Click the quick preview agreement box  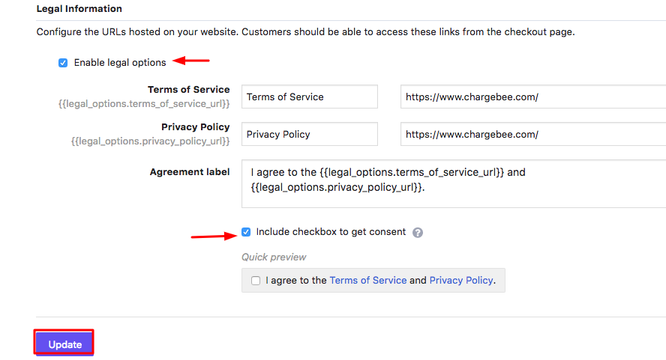pos(373,280)
